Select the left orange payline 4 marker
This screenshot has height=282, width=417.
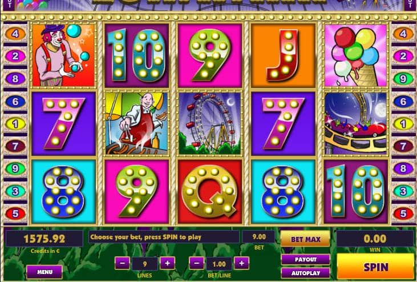[x=15, y=34]
